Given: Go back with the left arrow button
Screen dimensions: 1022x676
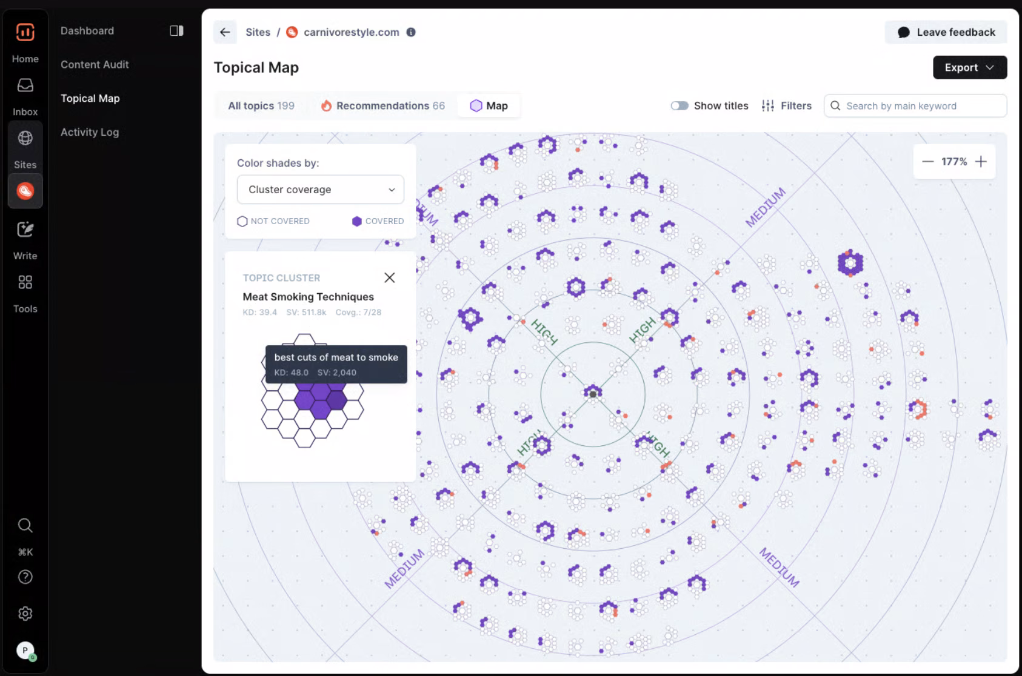Looking at the screenshot, I should tap(225, 32).
